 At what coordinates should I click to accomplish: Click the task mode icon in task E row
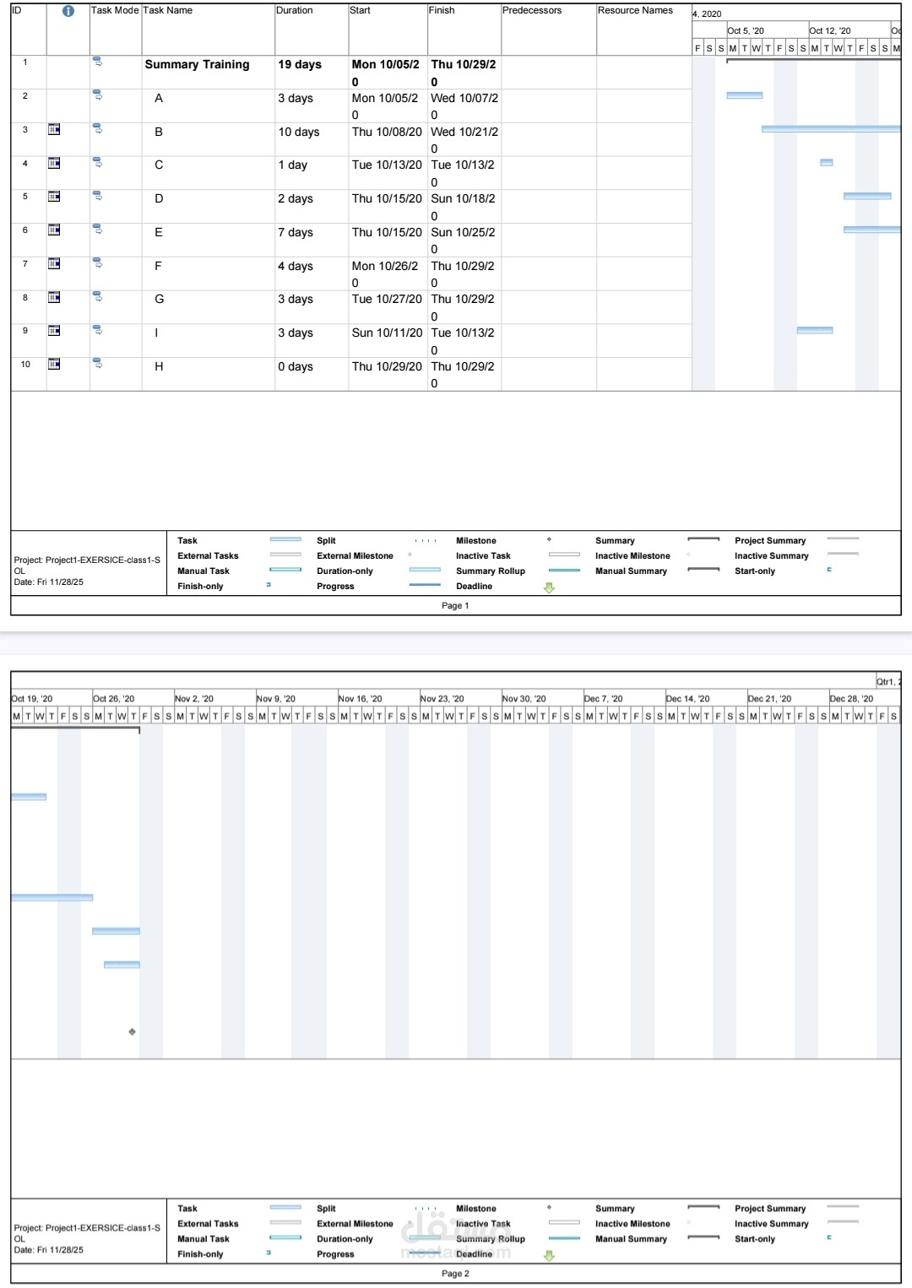(x=97, y=229)
